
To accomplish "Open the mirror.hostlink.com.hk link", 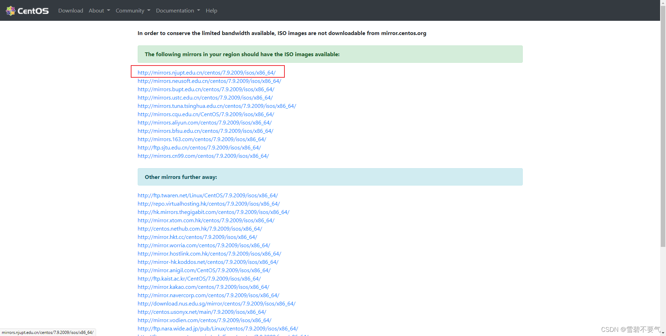I will tap(210, 254).
